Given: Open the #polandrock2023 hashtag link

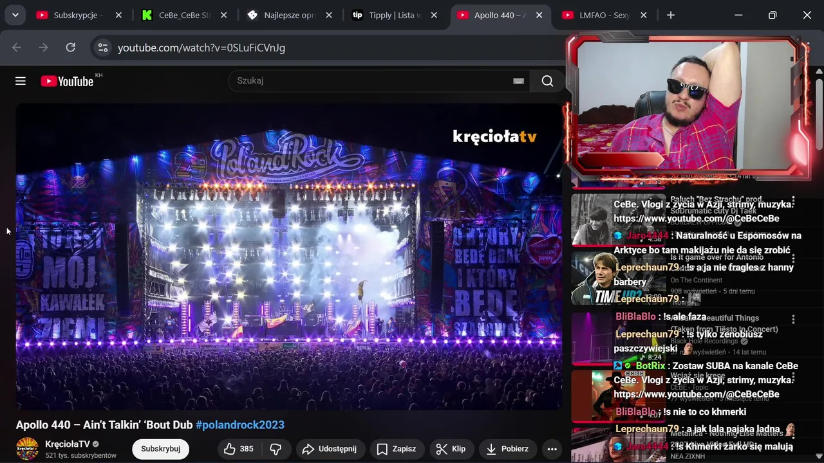Looking at the screenshot, I should 240,425.
